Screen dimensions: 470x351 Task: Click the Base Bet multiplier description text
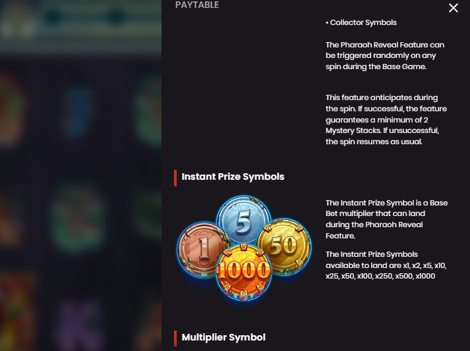pos(387,219)
